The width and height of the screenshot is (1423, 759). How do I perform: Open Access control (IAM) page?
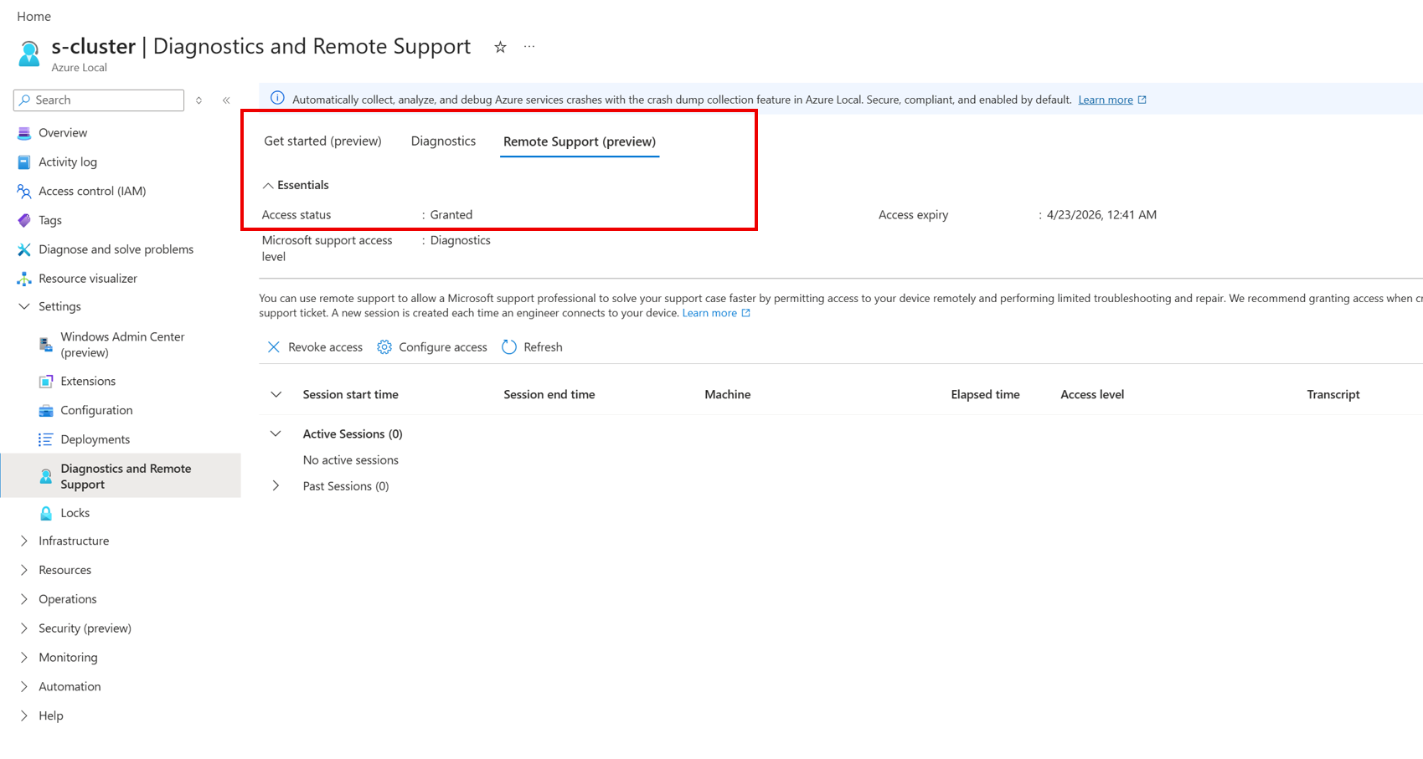click(x=92, y=192)
